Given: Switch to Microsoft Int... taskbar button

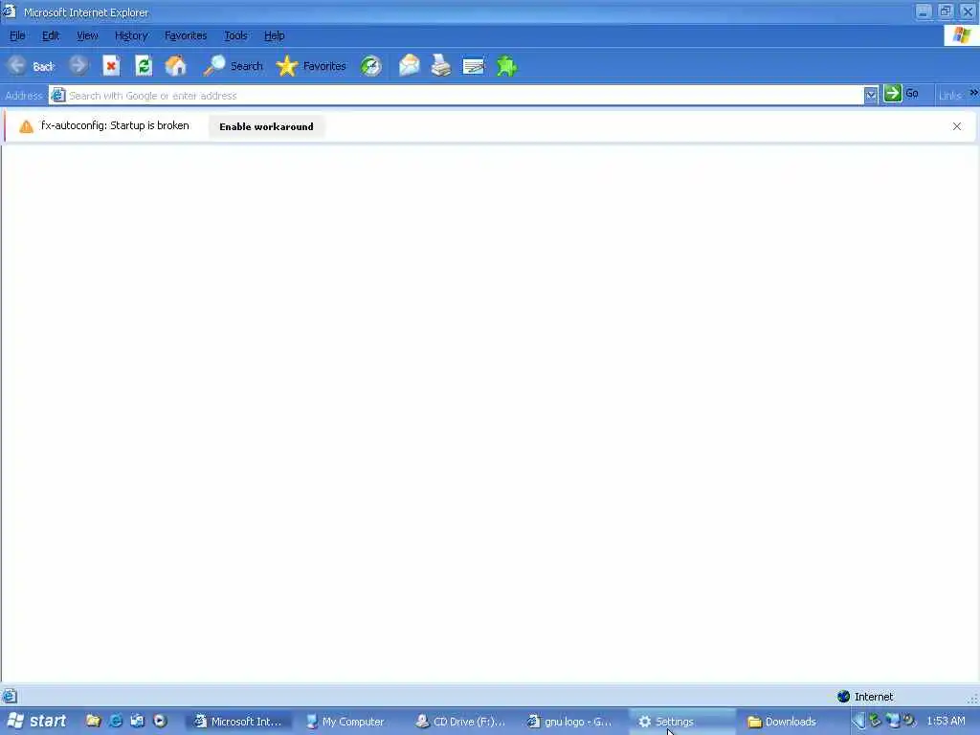Looking at the screenshot, I should (238, 722).
